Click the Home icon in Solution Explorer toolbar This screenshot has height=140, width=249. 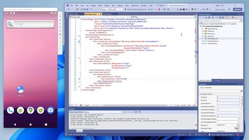tap(206, 17)
